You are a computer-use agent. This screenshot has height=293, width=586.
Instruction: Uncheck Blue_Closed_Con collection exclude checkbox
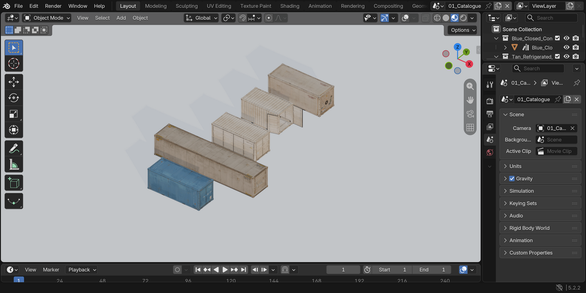558,38
